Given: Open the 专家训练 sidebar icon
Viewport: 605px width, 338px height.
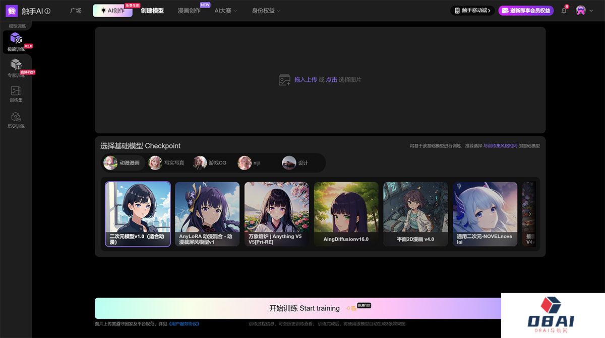Looking at the screenshot, I should coord(16,64).
